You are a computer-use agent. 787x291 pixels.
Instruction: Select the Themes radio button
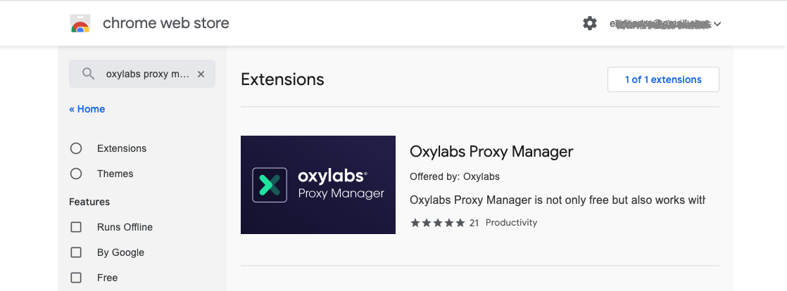click(x=76, y=174)
